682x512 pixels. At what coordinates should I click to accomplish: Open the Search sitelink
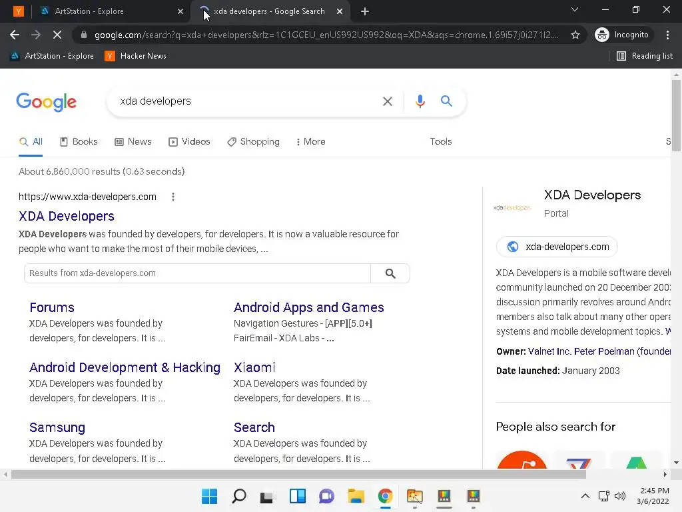coord(254,427)
